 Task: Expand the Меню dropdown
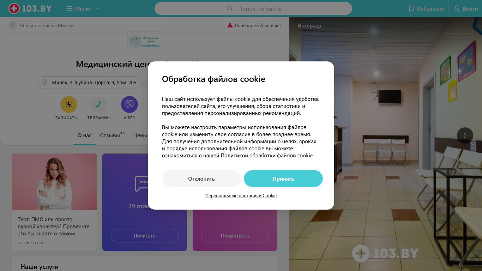[83, 8]
